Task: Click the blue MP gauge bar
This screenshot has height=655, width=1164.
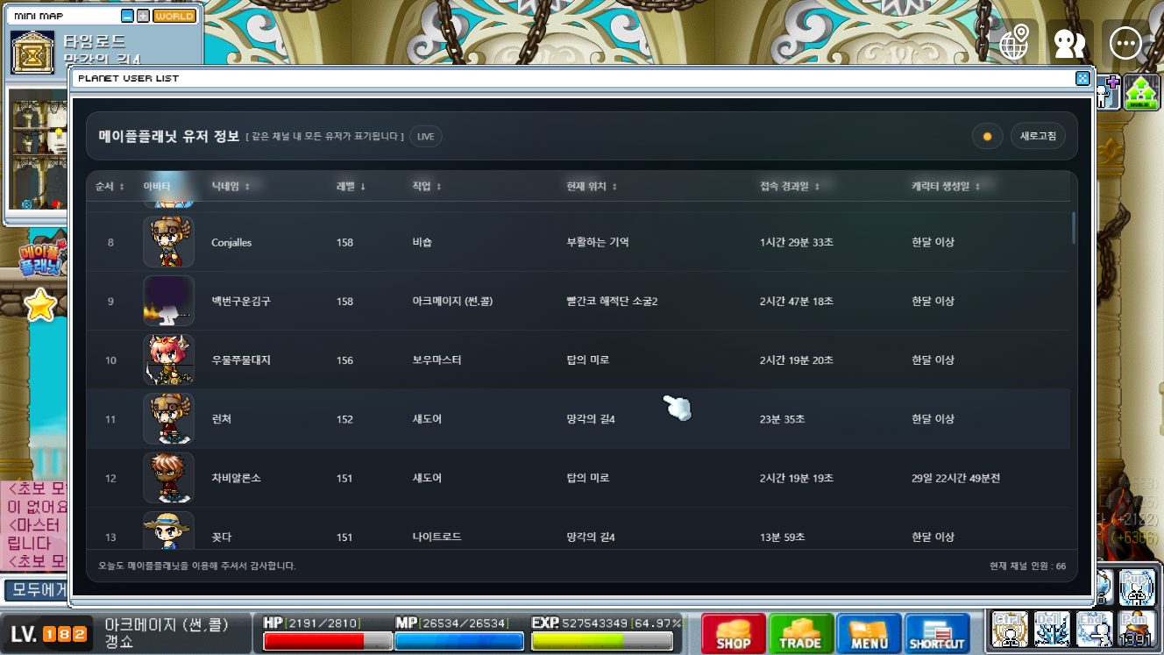Action: (x=459, y=641)
